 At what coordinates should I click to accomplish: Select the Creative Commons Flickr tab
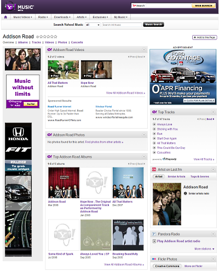tap(167, 266)
